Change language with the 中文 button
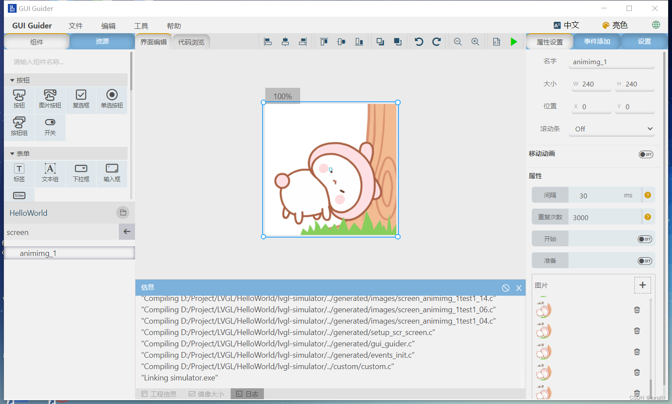This screenshot has height=404, width=672. (x=566, y=25)
